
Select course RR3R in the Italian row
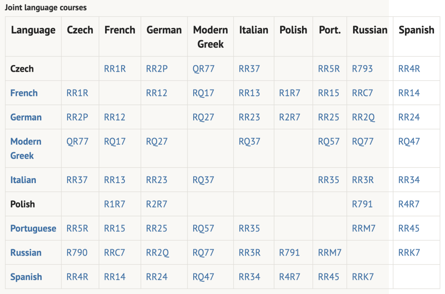(363, 180)
